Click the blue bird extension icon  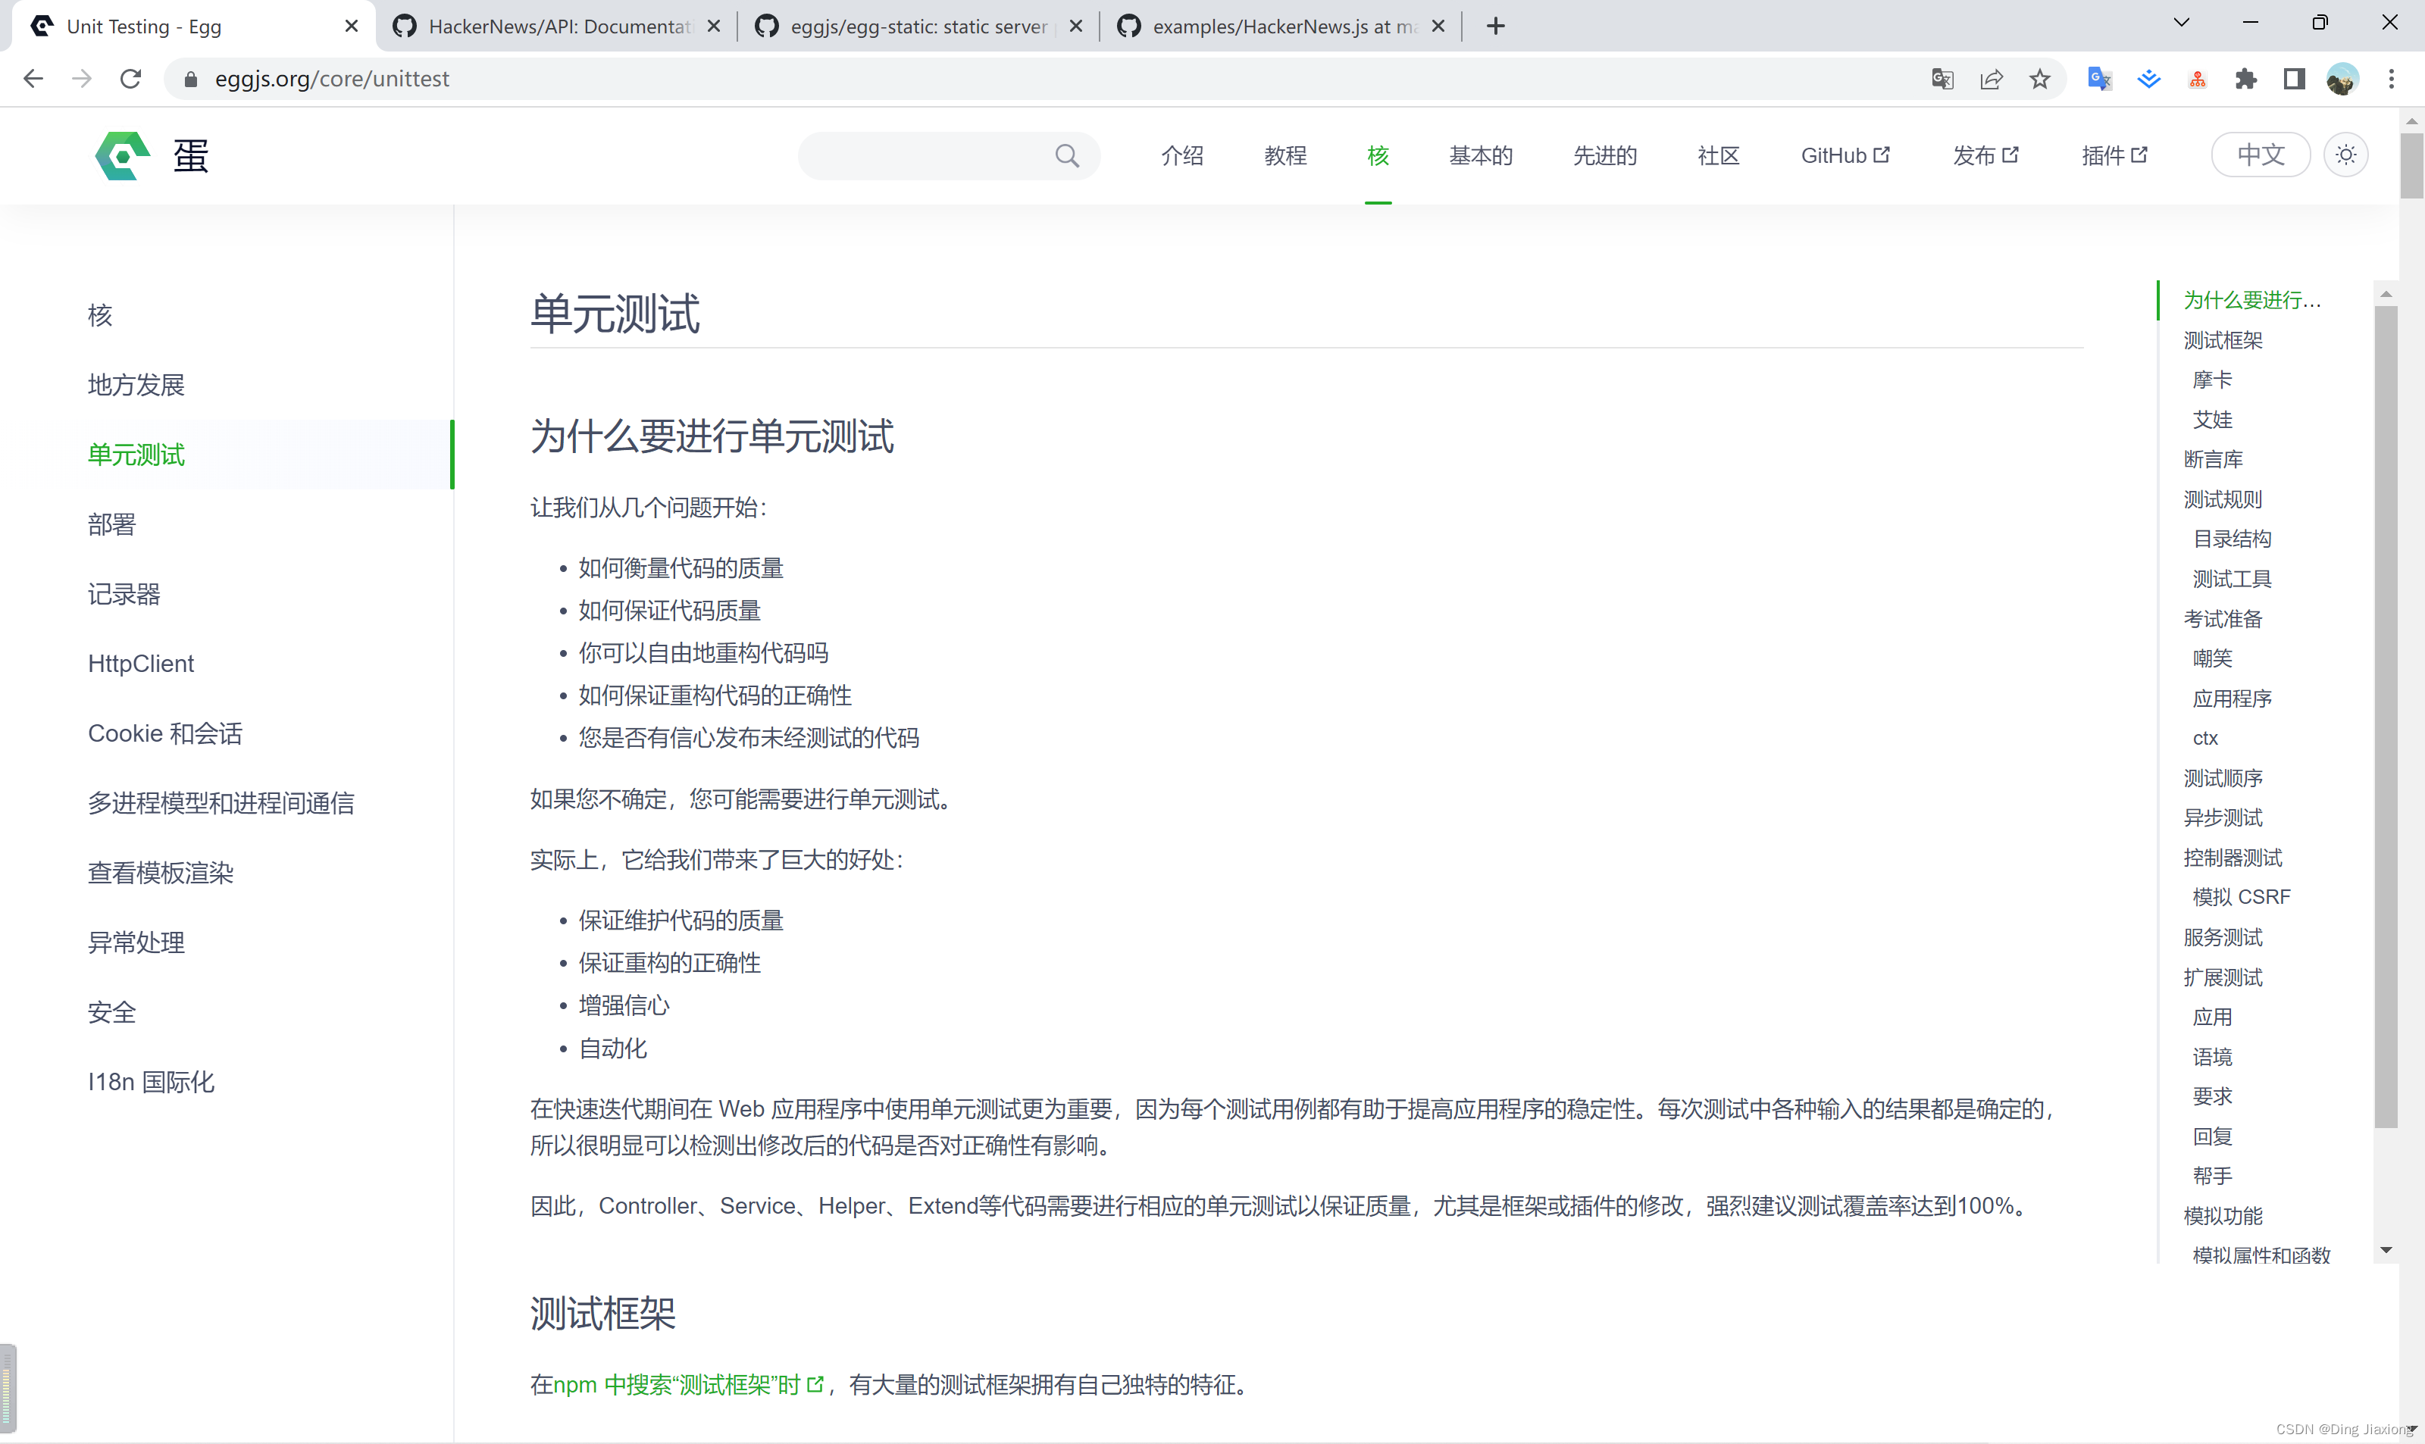tap(2148, 79)
